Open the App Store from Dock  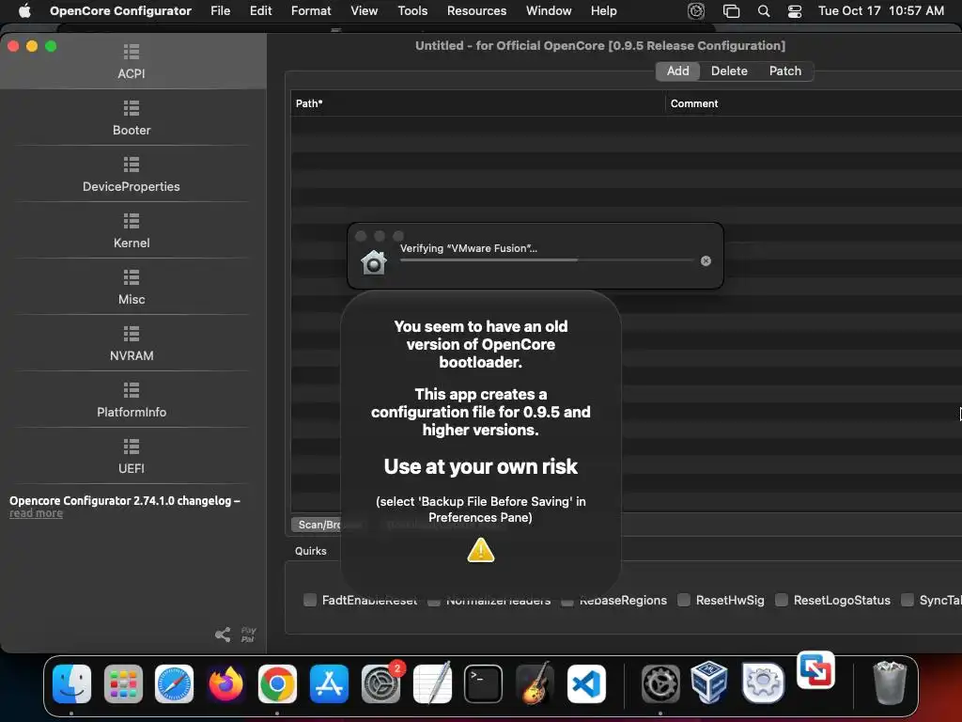point(329,683)
